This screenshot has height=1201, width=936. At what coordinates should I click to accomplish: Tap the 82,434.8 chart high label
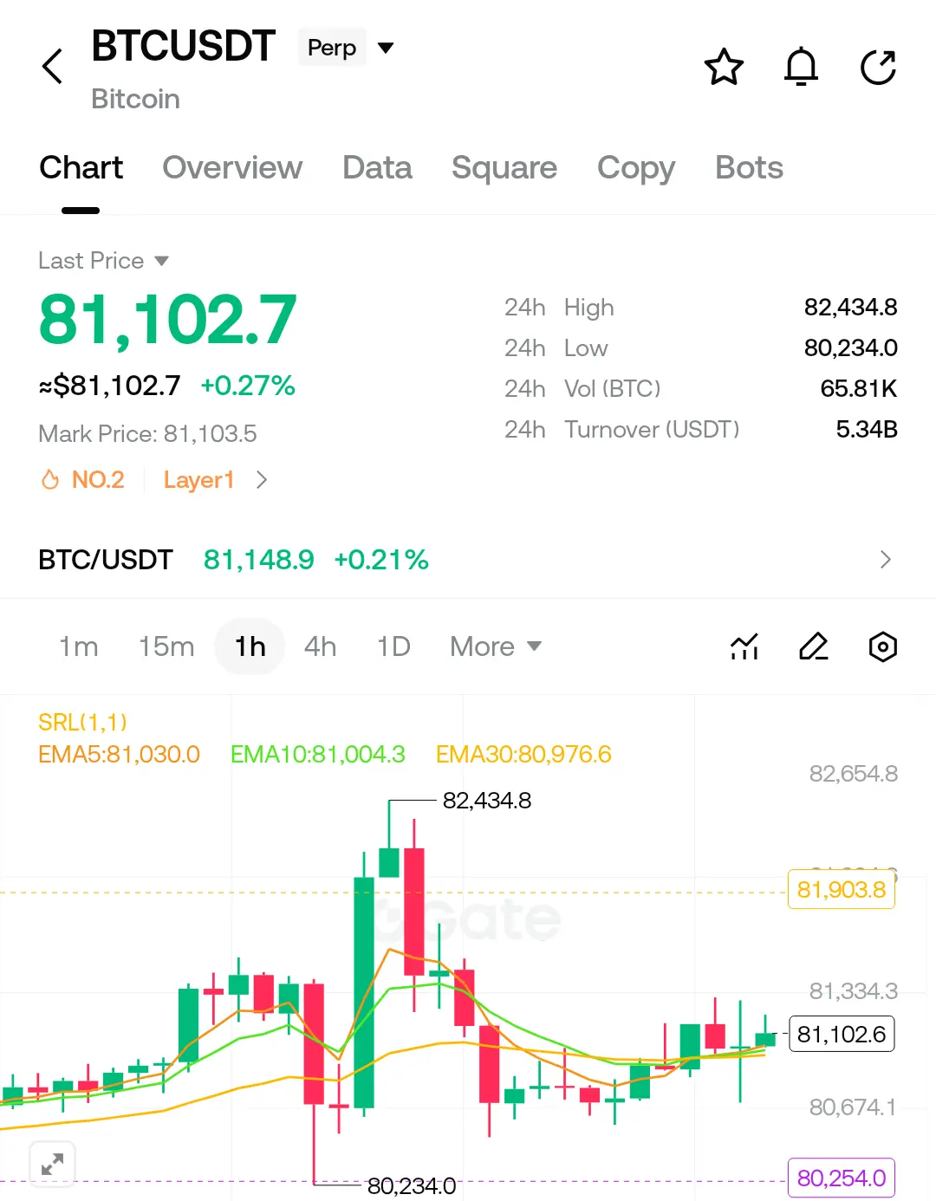[486, 801]
